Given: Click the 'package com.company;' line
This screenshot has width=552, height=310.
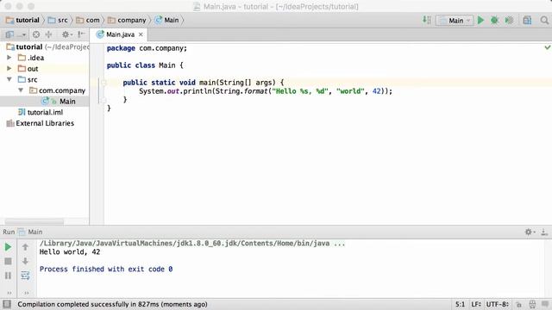Looking at the screenshot, I should (147, 48).
